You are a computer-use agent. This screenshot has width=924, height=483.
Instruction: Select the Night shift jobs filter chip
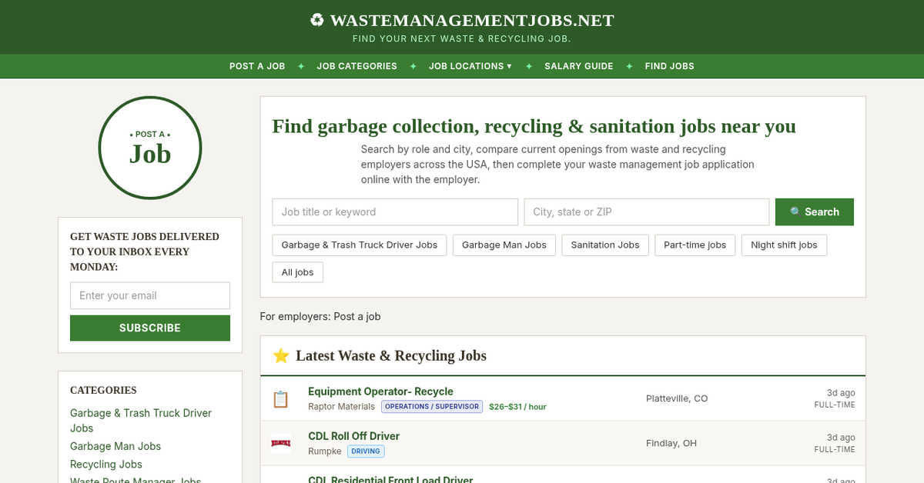click(785, 245)
